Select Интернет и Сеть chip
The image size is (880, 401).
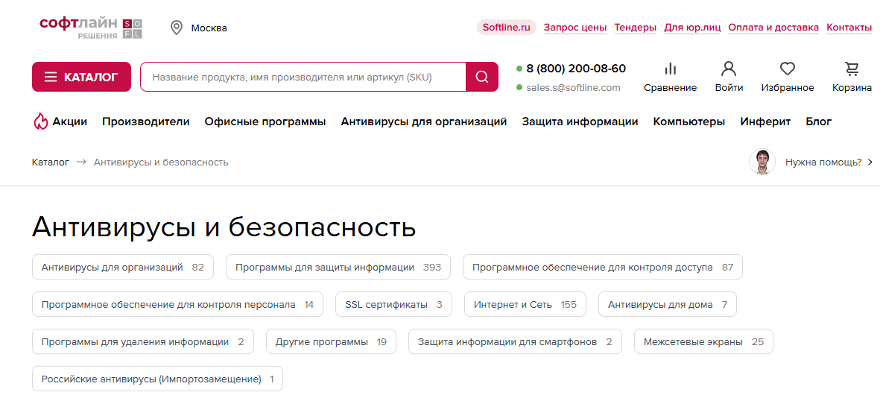pyautogui.click(x=525, y=304)
